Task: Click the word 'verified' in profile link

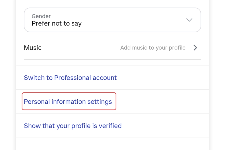Action: [110, 126]
